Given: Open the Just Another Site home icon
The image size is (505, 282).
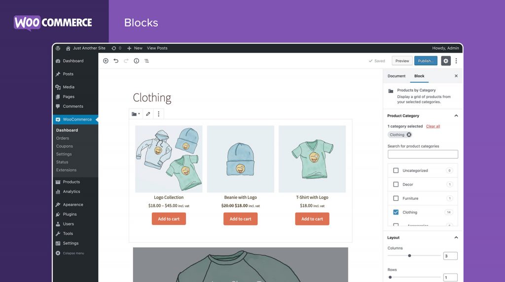Looking at the screenshot, I should click(68, 48).
